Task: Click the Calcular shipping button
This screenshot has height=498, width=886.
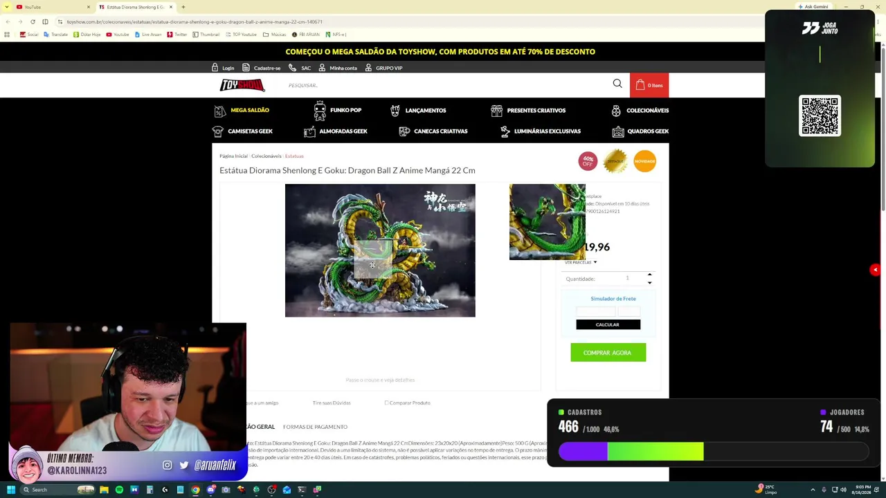Action: (608, 324)
